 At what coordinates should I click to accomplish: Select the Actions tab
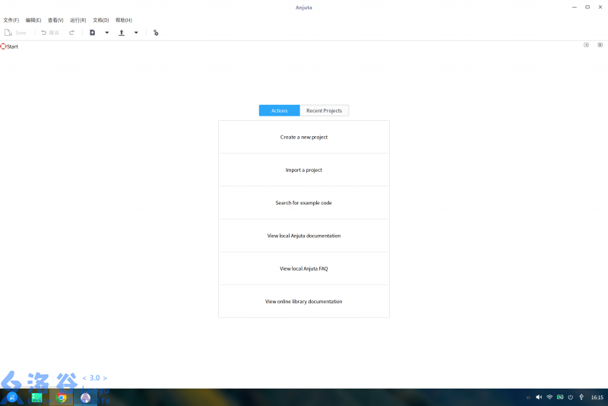coord(280,111)
